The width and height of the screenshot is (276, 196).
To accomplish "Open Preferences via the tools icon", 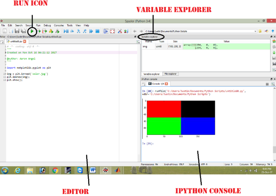I will click(x=120, y=31).
